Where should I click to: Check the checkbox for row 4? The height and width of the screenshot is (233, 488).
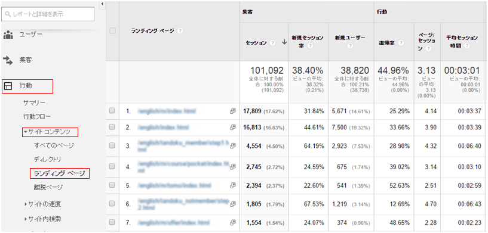coord(112,167)
